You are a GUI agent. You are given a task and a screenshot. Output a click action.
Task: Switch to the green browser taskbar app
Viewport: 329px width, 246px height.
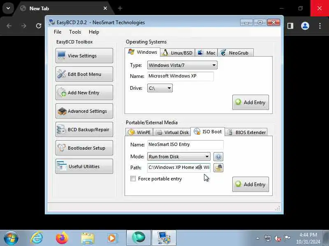pos(139,238)
